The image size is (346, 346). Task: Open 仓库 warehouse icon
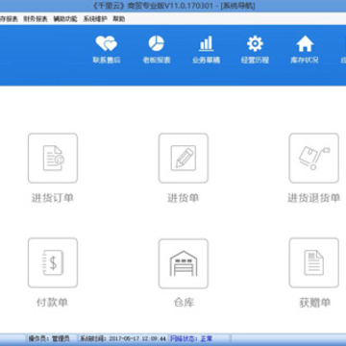click(184, 263)
